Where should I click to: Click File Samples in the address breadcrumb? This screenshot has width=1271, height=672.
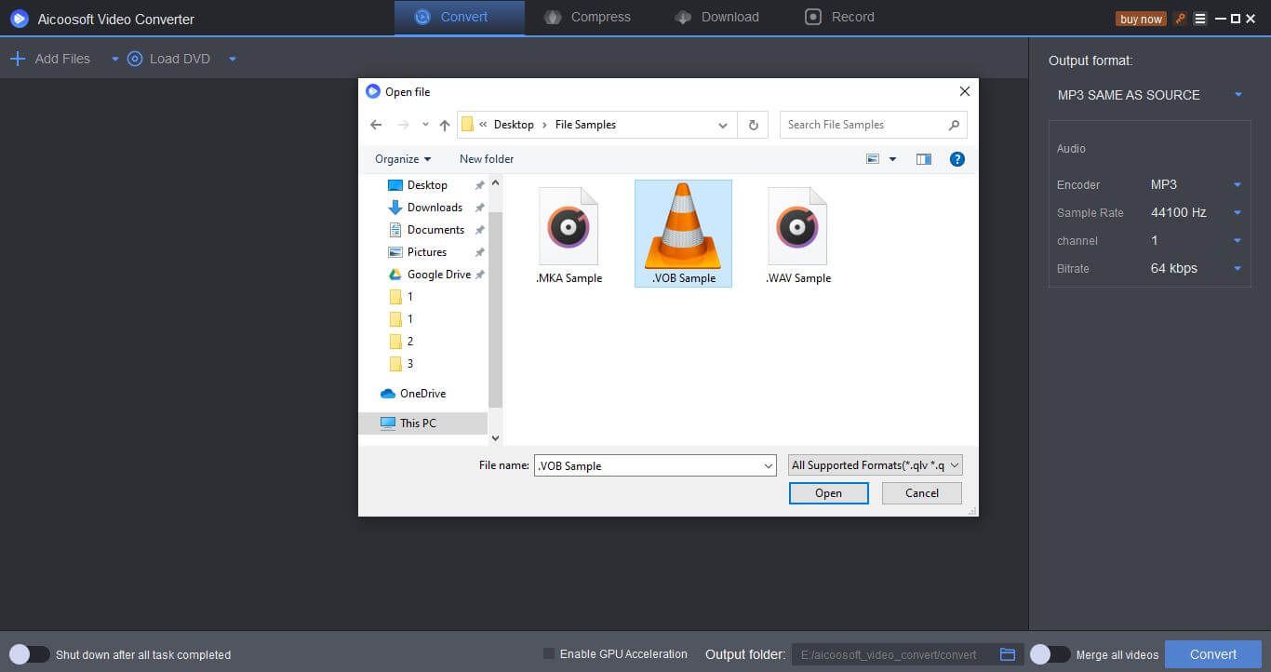coord(585,125)
